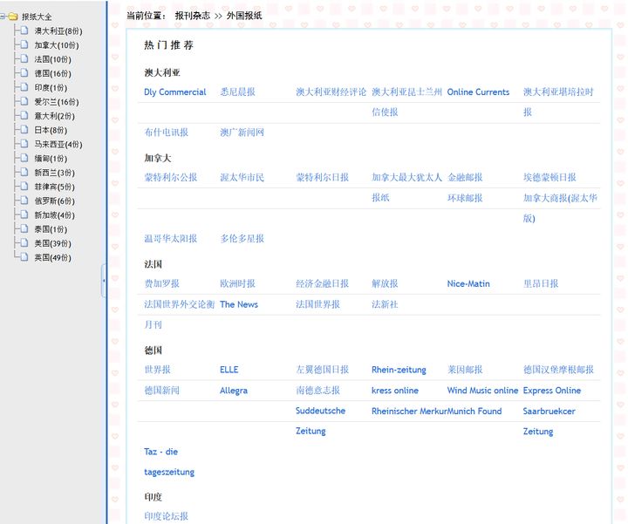Open 多伦多星报 link

(x=242, y=239)
